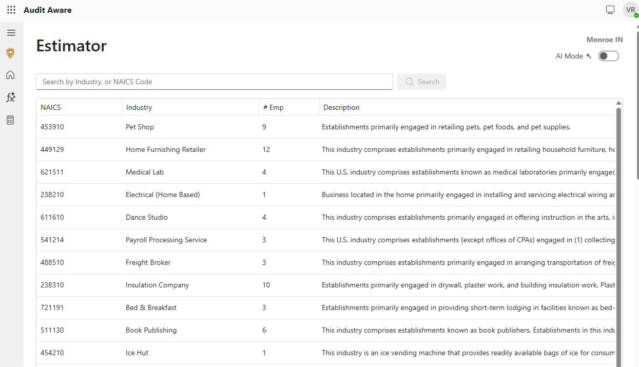639x367 pixels.
Task: Sort by Industry column header
Action: pos(190,107)
